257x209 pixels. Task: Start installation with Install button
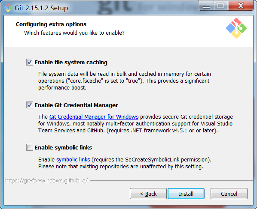click(186, 194)
